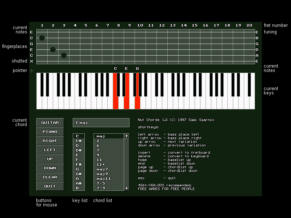Click the chord list scroll up arrow
291x218 pixels.
pyautogui.click(x=127, y=136)
